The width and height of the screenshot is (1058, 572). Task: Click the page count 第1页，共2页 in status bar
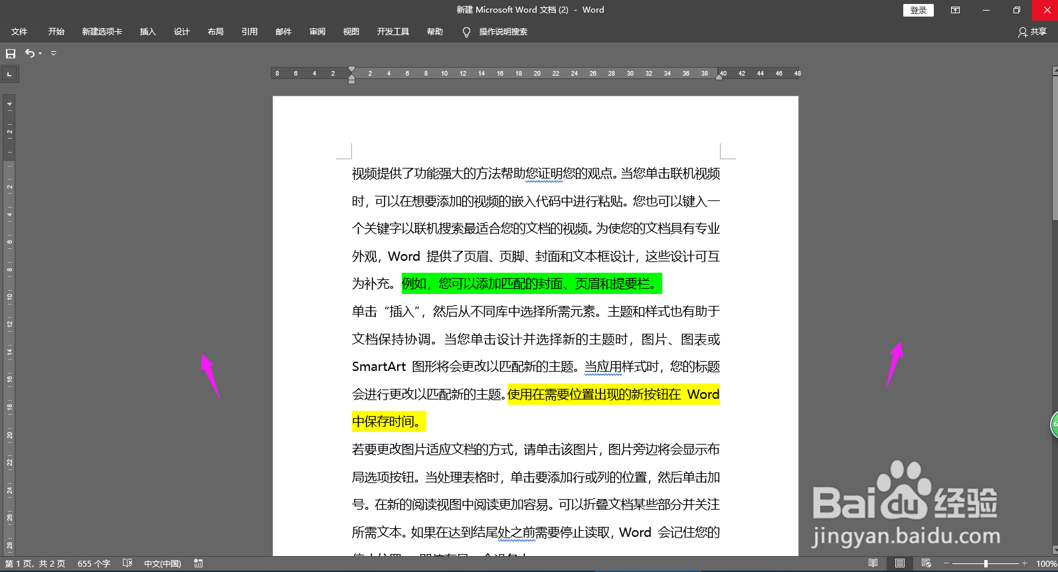[35, 563]
